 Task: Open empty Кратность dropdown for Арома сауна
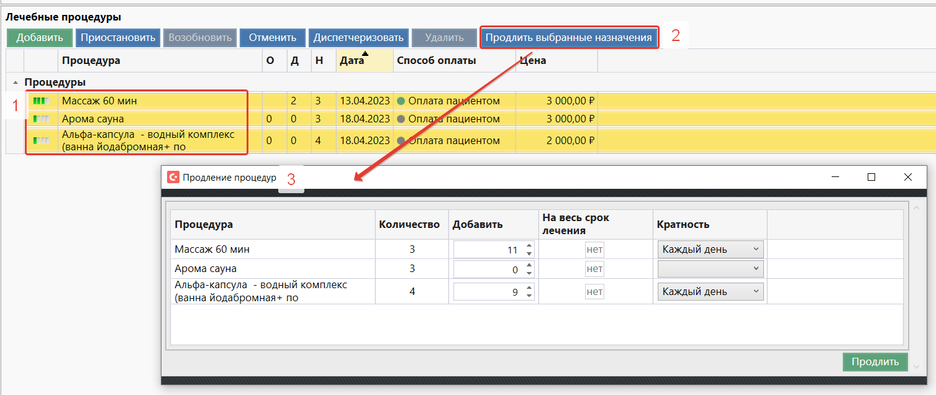tap(711, 269)
